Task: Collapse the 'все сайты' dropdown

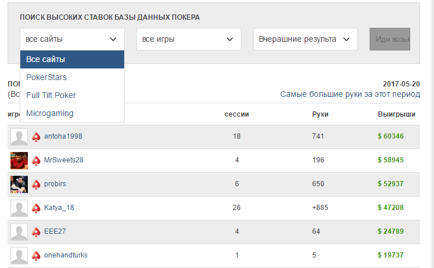Action: pos(72,39)
